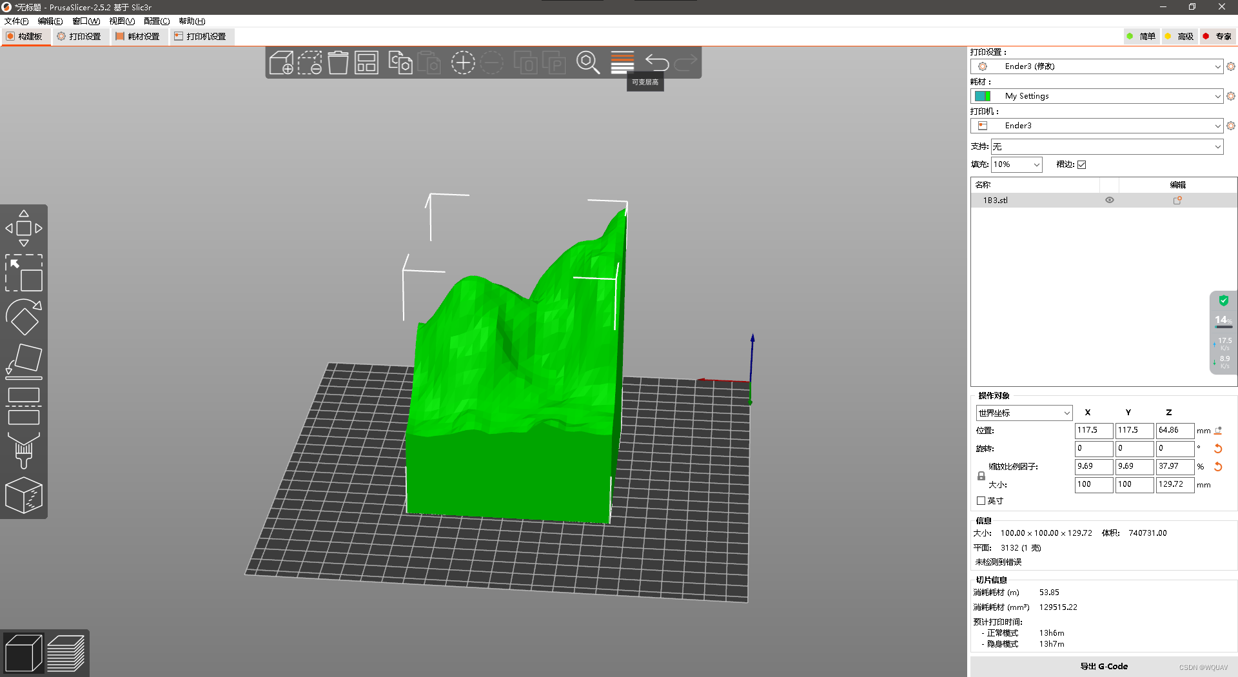Viewport: 1238px width, 677px height.
Task: Switch to the Plater tab
Action: pos(25,37)
